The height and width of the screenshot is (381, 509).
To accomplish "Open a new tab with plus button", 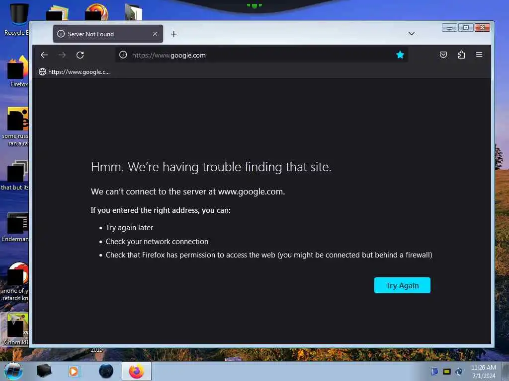I will (x=174, y=34).
